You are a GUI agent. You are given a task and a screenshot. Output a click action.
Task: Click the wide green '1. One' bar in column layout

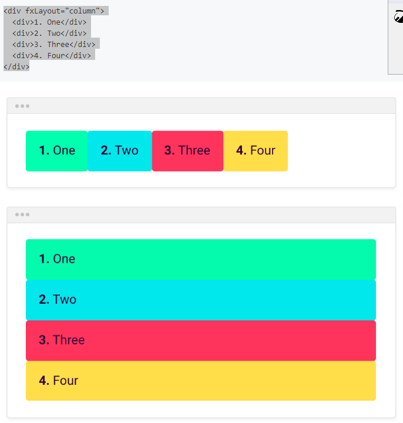coord(201,259)
